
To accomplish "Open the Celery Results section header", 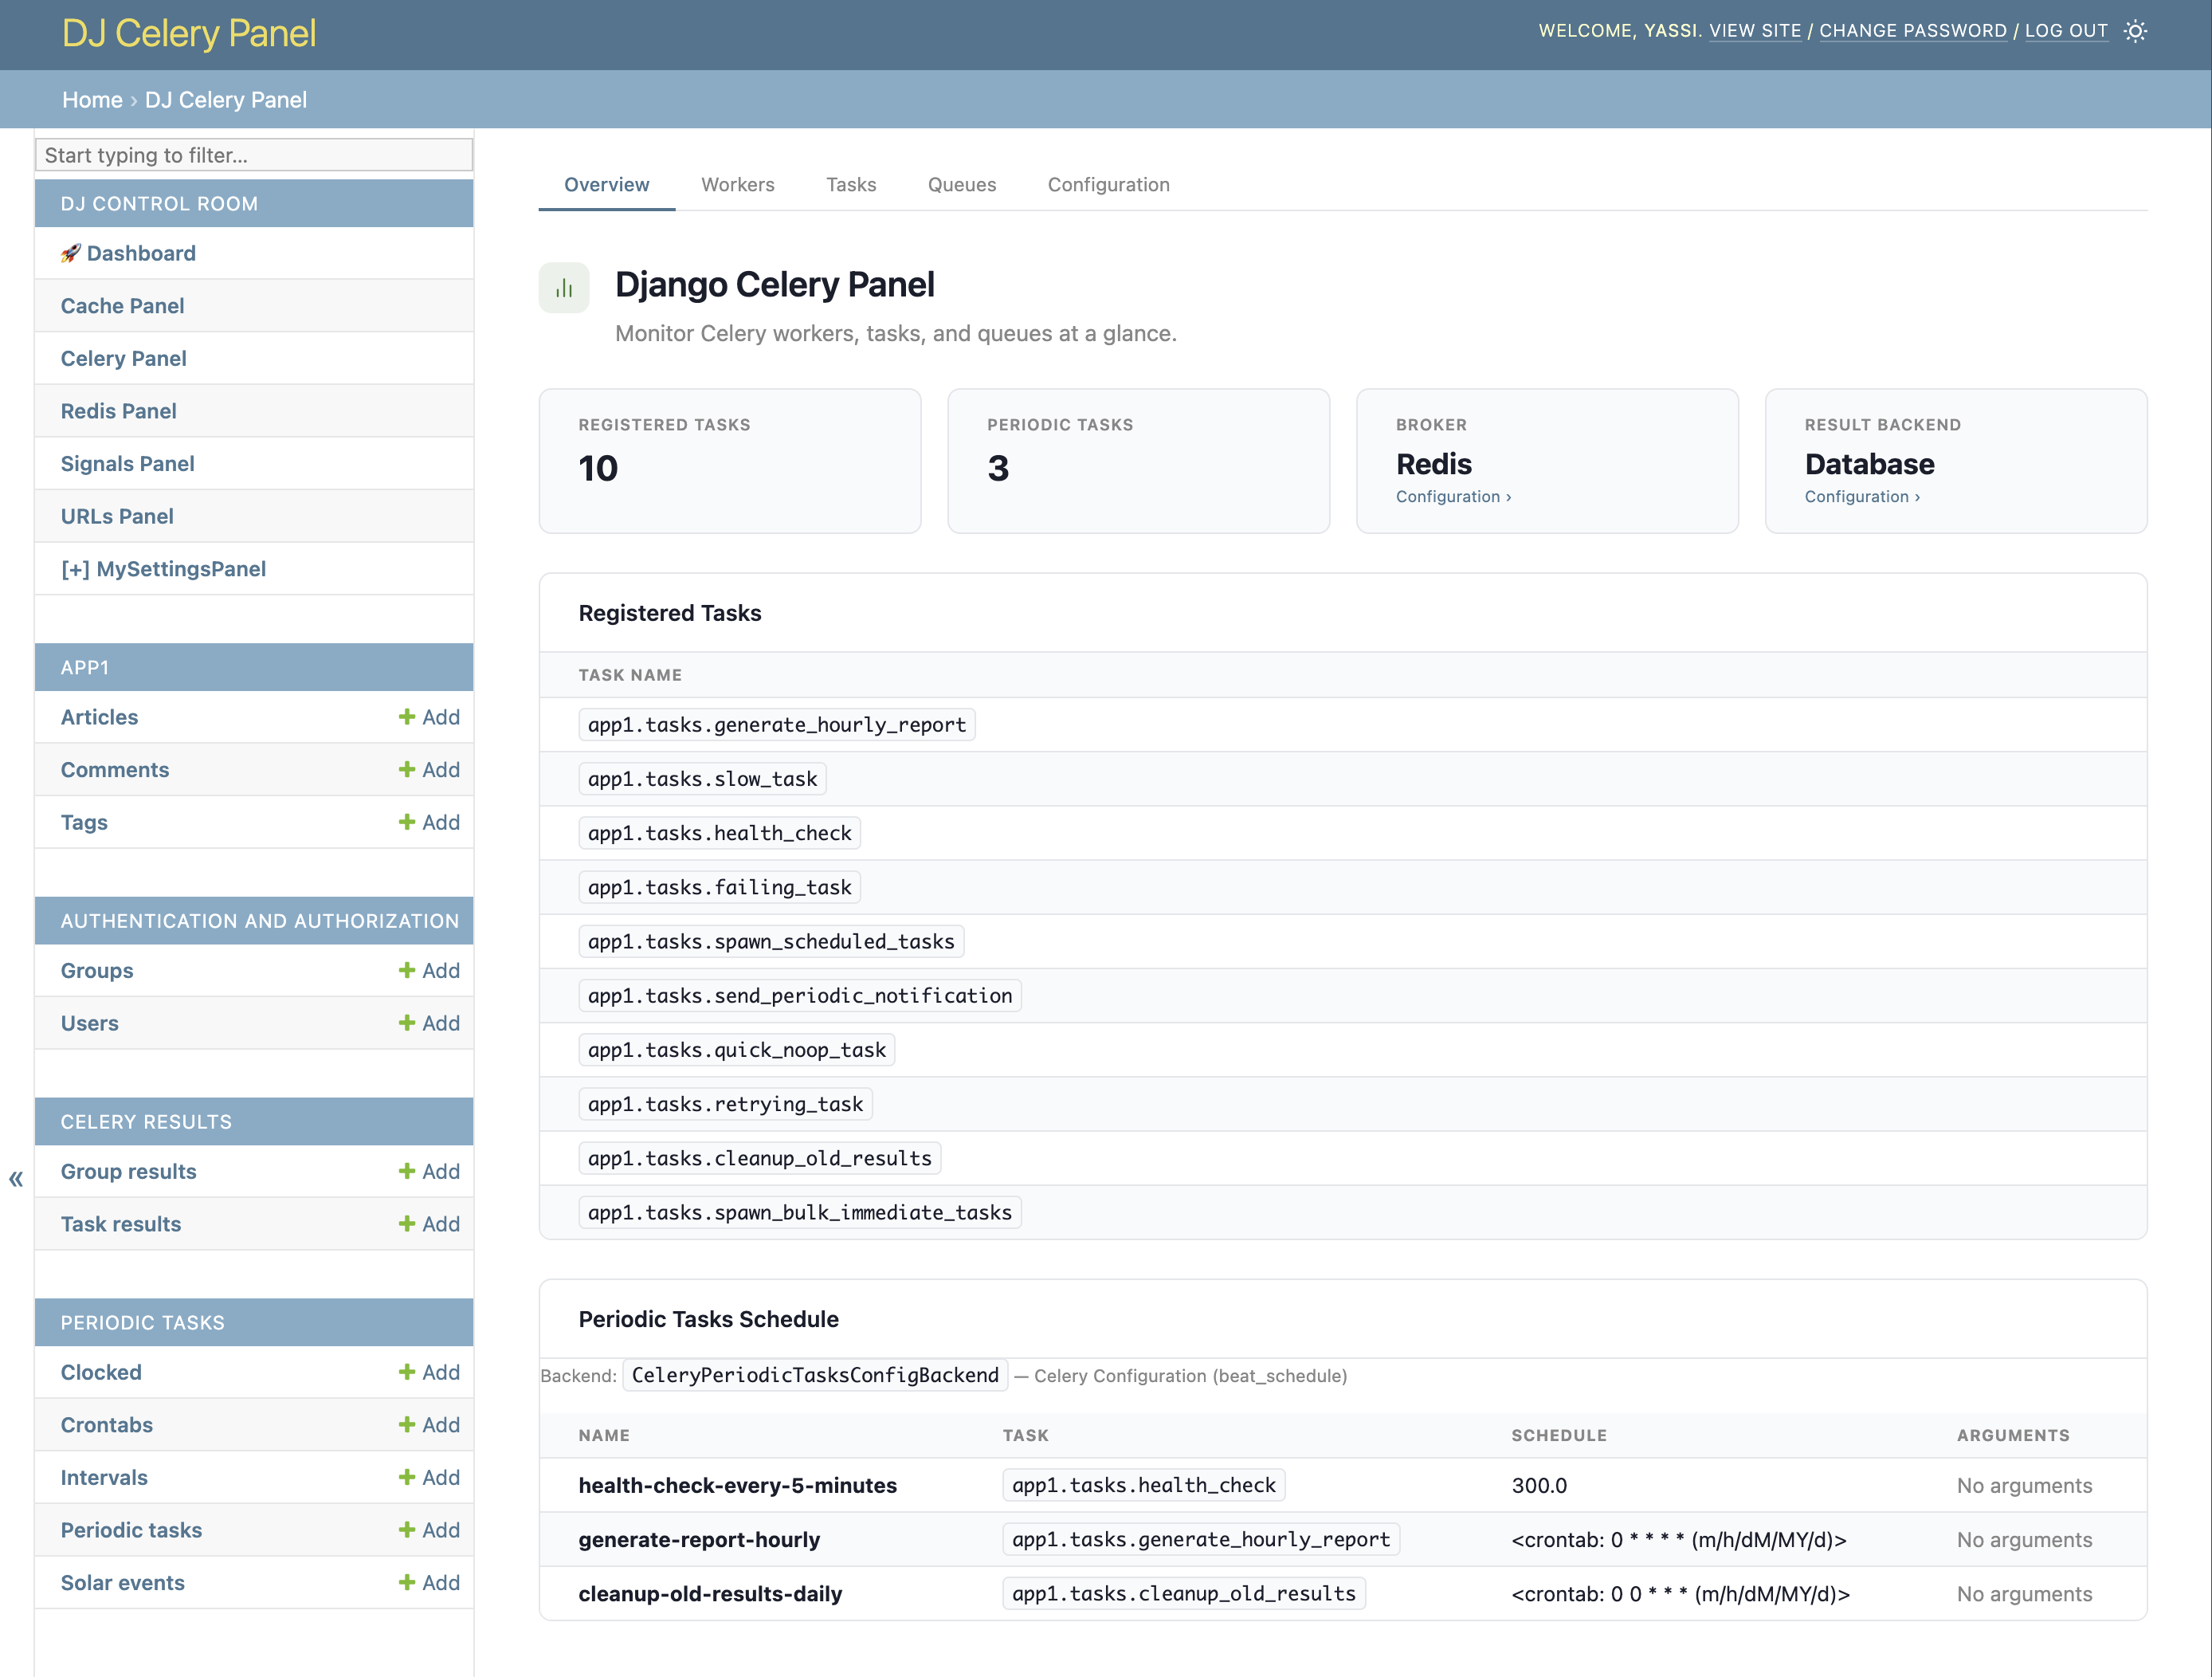I will pos(146,1122).
